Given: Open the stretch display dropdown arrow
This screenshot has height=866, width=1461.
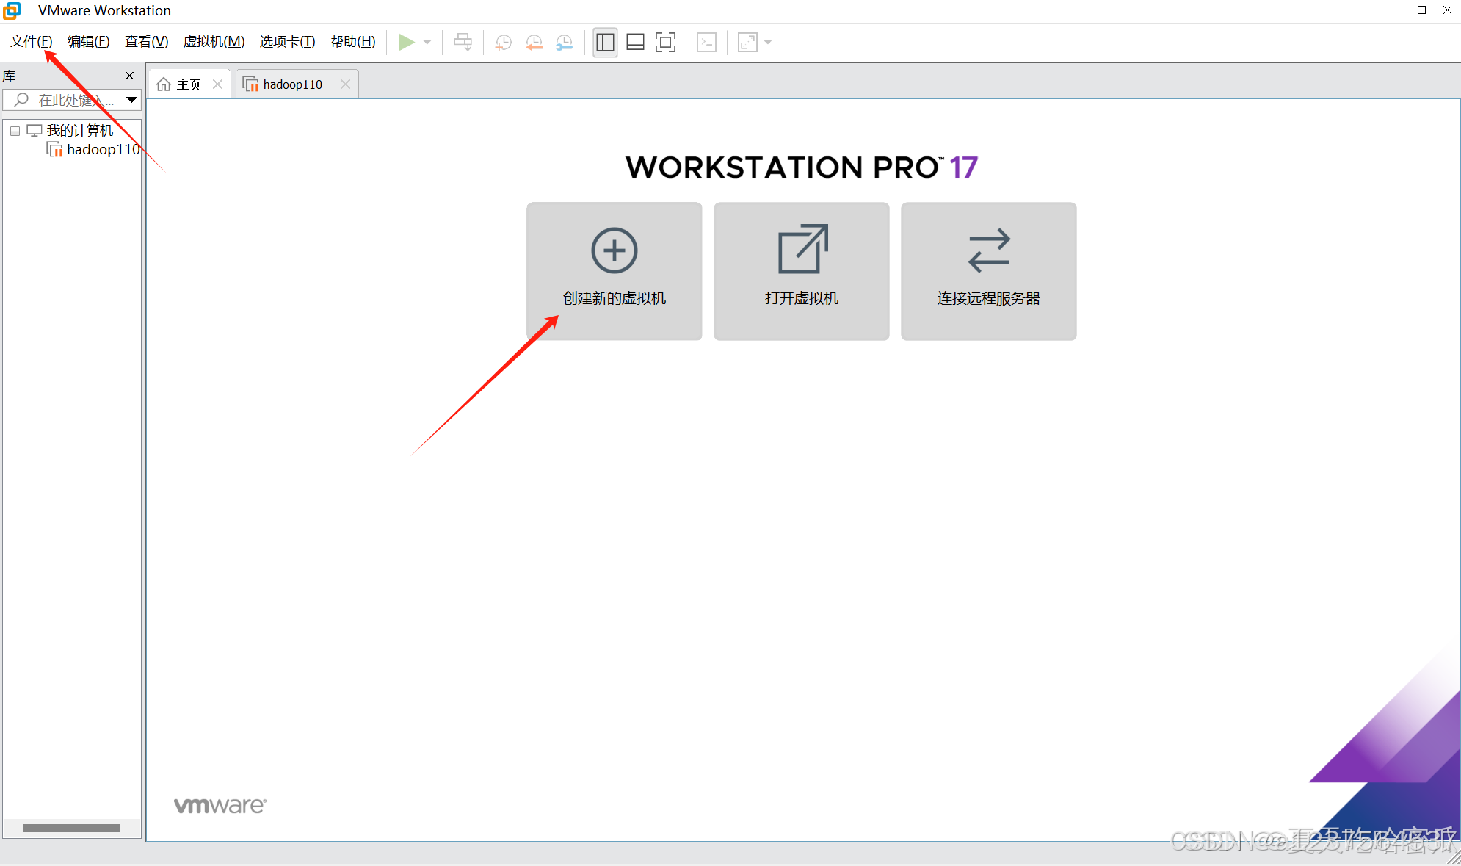Looking at the screenshot, I should (x=768, y=42).
